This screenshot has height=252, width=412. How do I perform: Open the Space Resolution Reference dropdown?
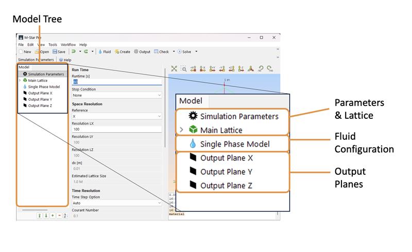(x=116, y=116)
